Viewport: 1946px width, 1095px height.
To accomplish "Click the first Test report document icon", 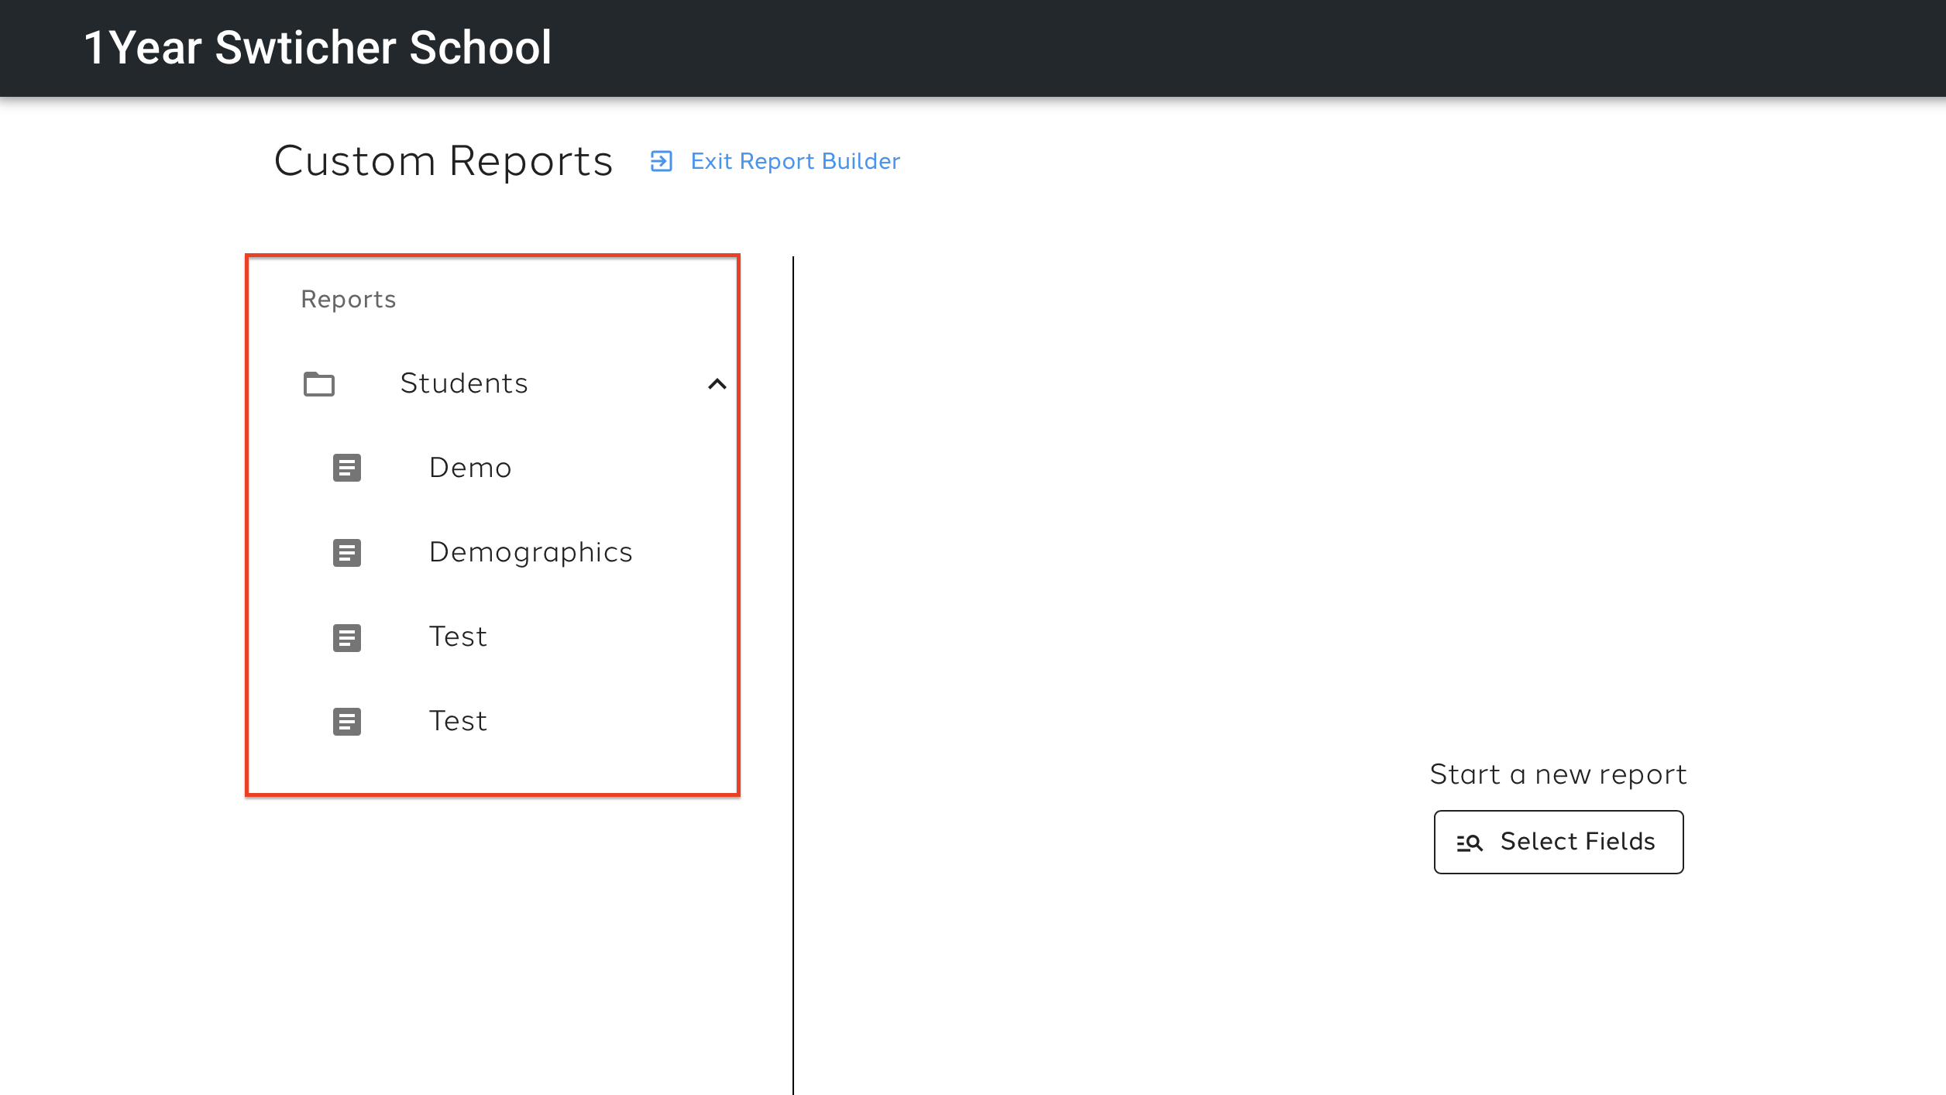I will pos(346,637).
